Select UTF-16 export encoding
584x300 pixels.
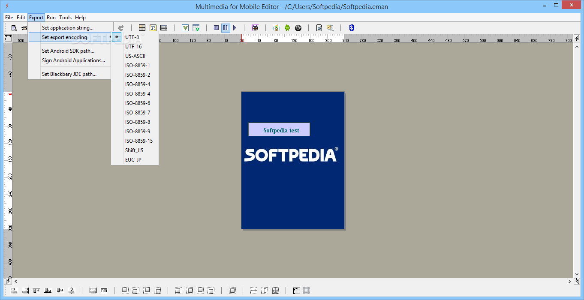[x=135, y=47]
